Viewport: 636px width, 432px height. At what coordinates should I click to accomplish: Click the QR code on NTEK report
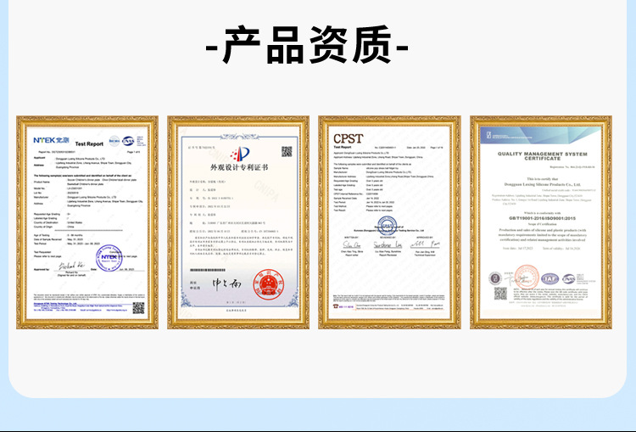point(138,308)
